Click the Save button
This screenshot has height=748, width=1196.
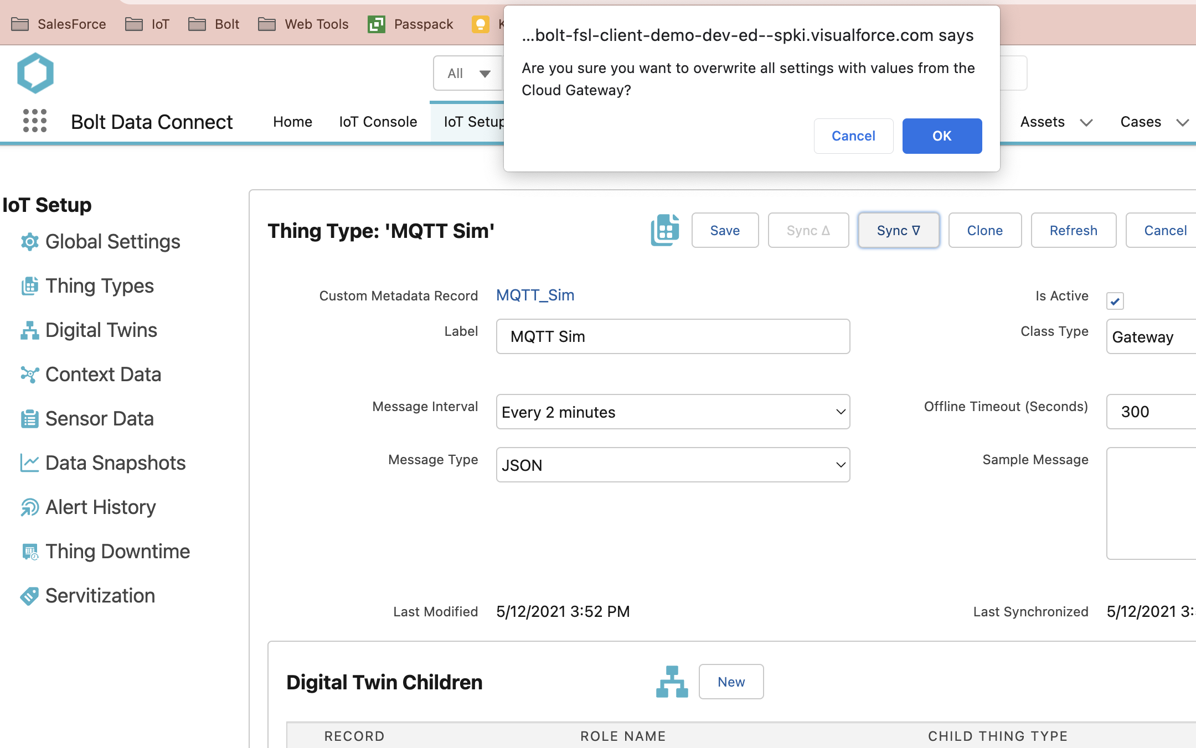725,230
